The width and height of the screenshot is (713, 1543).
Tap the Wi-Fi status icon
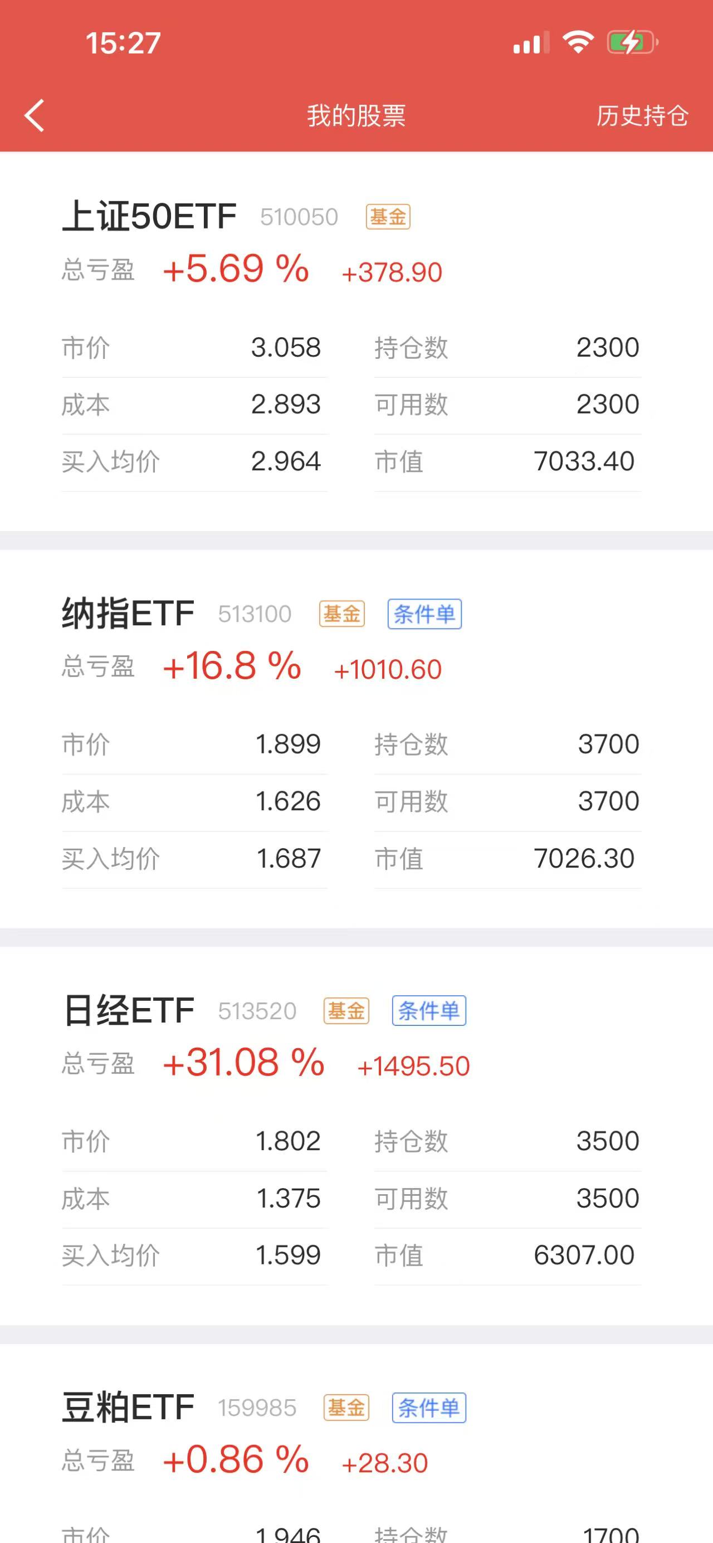[x=578, y=42]
